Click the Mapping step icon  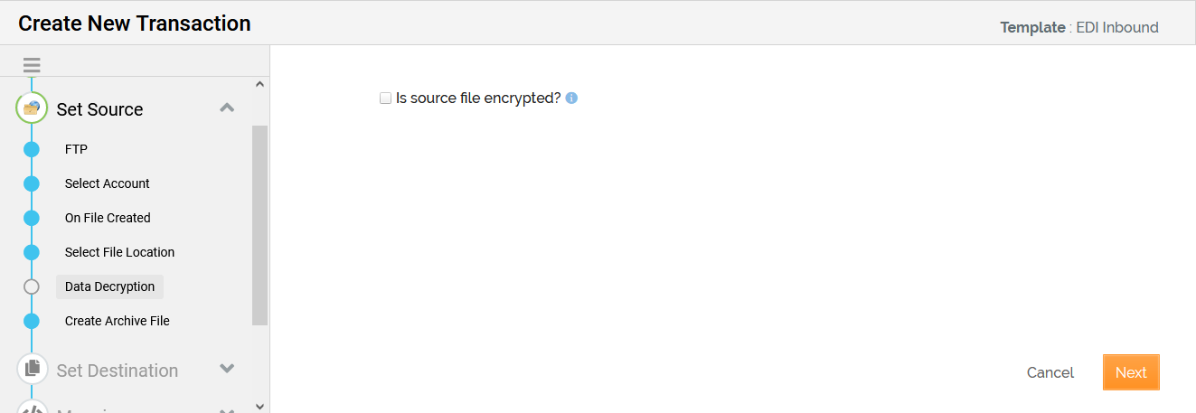pos(32,409)
